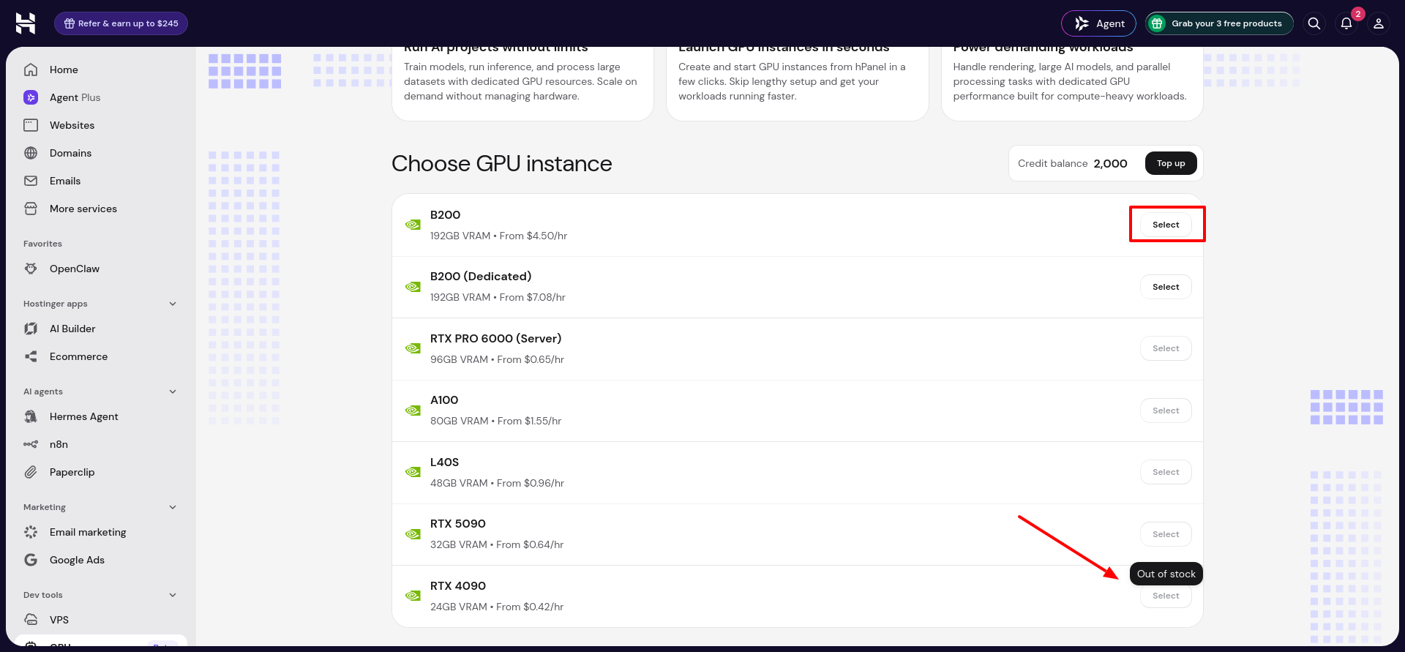Click the Hostinger logo icon
Screen dimensions: 1405x652
26,23
